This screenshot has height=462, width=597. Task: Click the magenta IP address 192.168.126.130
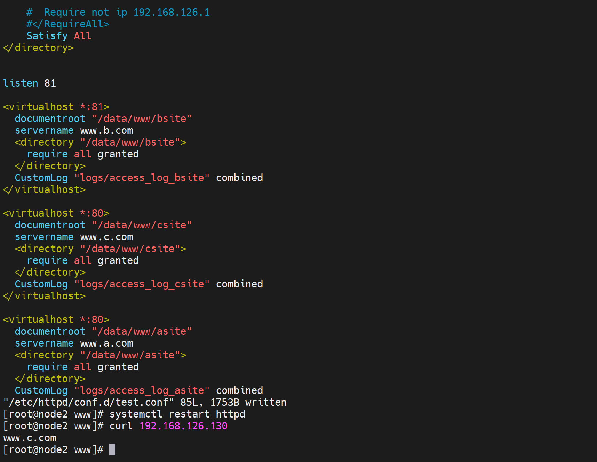(183, 426)
